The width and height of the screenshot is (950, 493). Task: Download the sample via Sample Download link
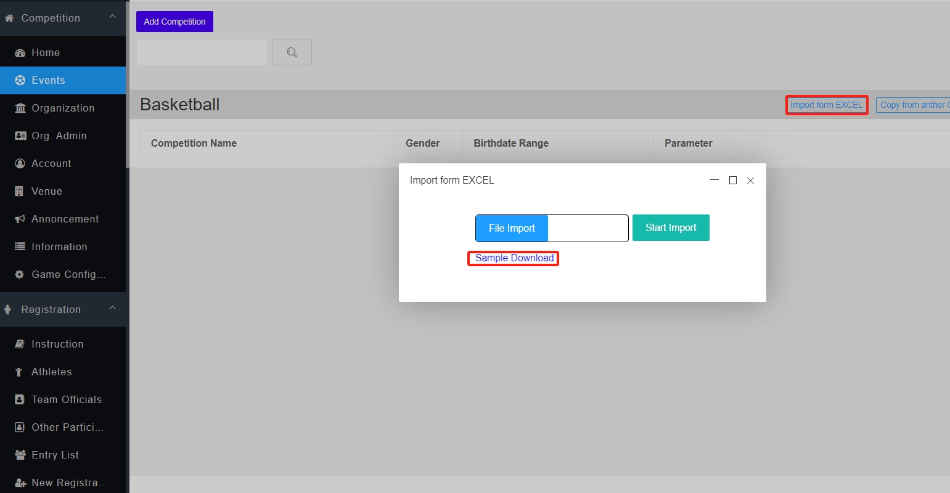(x=514, y=258)
